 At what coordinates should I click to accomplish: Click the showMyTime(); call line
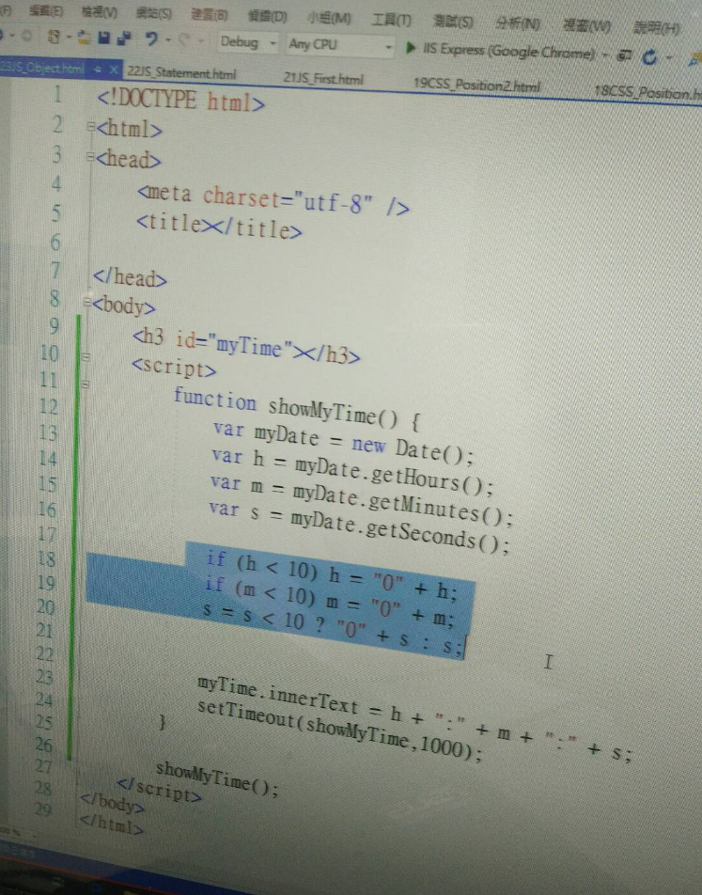pos(217,778)
